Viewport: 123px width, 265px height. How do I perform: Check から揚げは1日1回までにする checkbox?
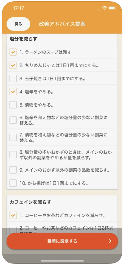click(x=13, y=183)
